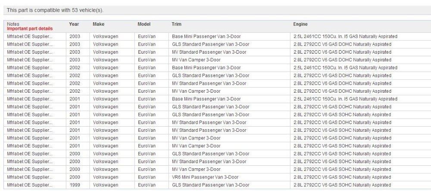Screen dimensions: 431x191
Task: Click the EuroVan model cell in the 1999 row
Action: pyautogui.click(x=147, y=185)
